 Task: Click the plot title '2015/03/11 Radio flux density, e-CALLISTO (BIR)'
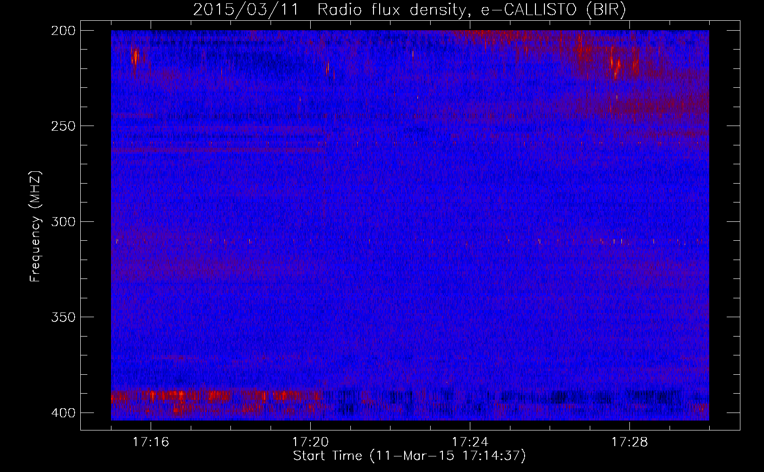point(409,10)
